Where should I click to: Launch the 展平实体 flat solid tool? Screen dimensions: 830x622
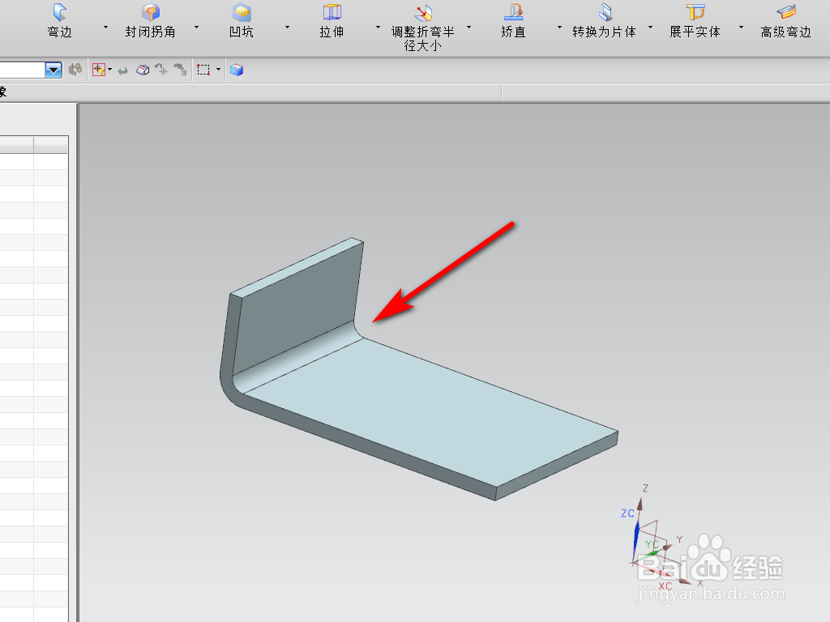[x=695, y=20]
